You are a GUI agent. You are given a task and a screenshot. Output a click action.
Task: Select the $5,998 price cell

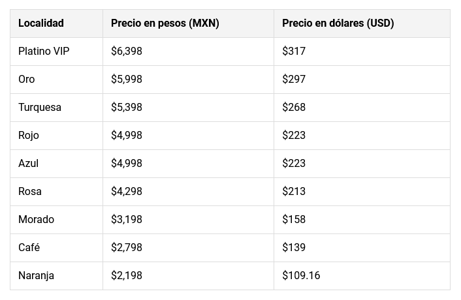click(127, 80)
